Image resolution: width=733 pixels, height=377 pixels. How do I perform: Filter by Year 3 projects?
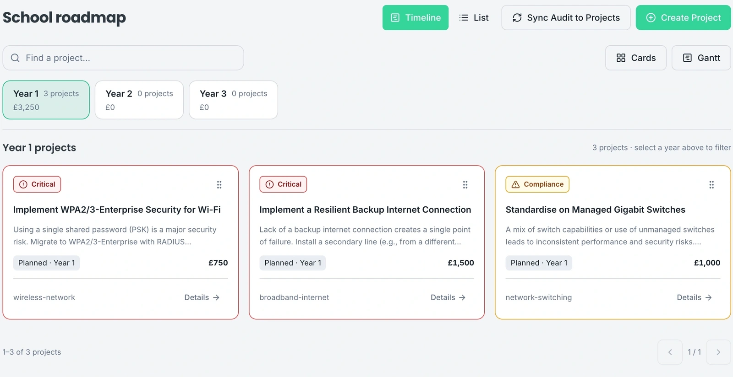233,100
